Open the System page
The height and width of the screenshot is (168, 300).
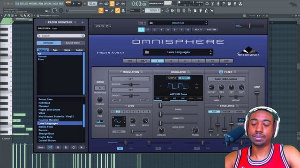click(211, 30)
